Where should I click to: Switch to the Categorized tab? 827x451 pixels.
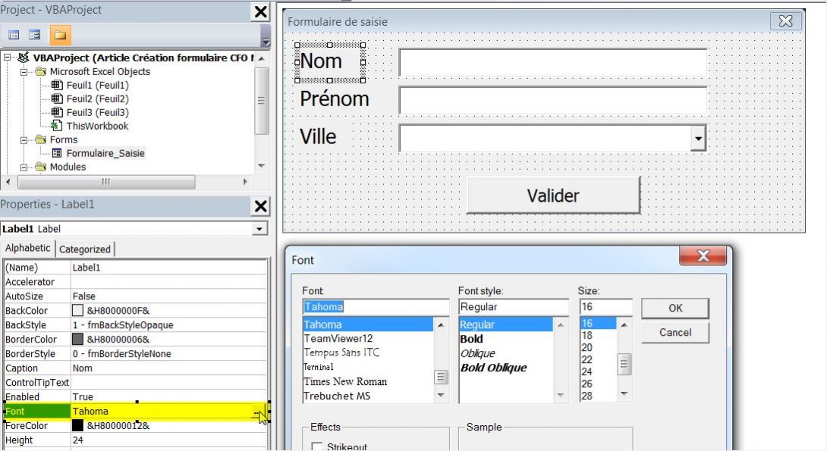(85, 248)
